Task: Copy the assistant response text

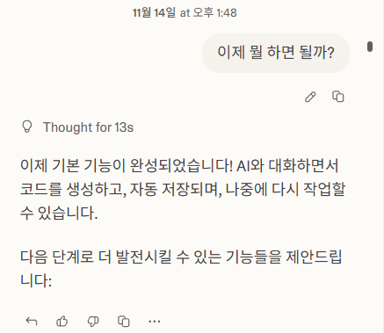Action: click(x=124, y=322)
